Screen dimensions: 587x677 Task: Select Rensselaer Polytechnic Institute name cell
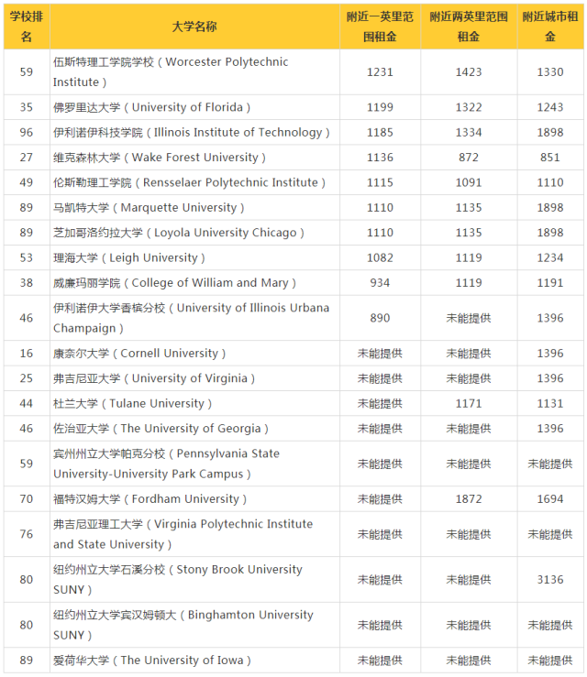click(x=194, y=182)
